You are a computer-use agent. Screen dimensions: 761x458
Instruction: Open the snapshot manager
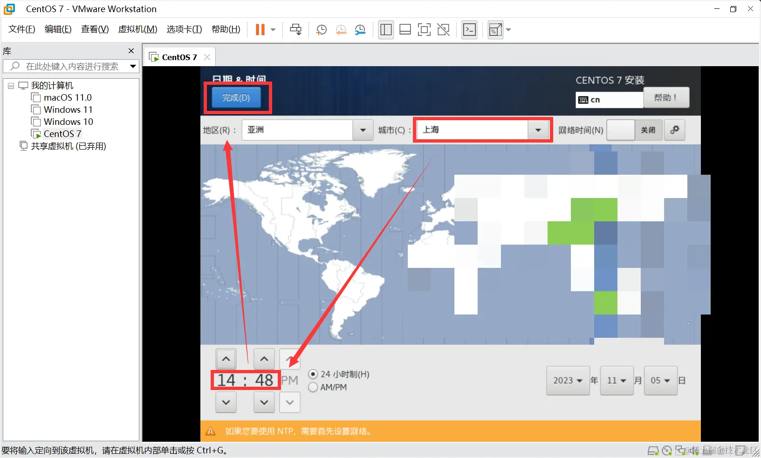(x=360, y=30)
